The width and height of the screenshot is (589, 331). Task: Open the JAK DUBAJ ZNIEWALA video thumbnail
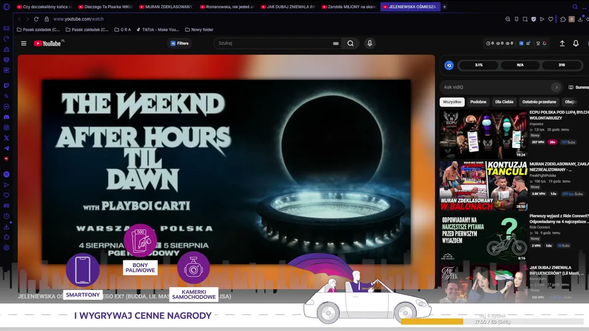[483, 284]
